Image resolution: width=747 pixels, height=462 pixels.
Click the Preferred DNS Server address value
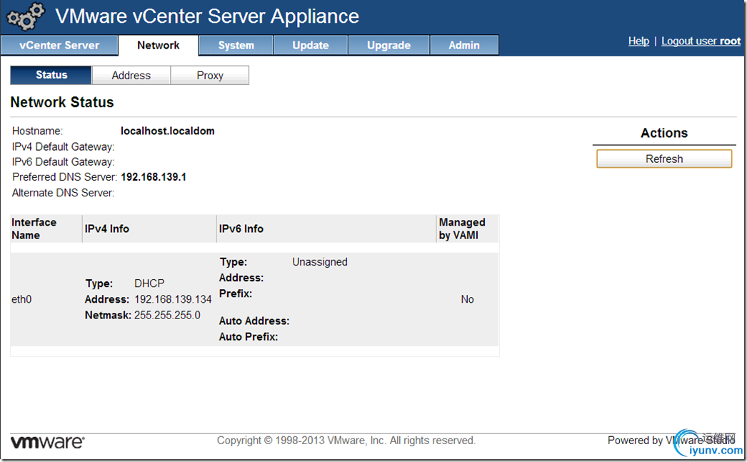tap(154, 177)
